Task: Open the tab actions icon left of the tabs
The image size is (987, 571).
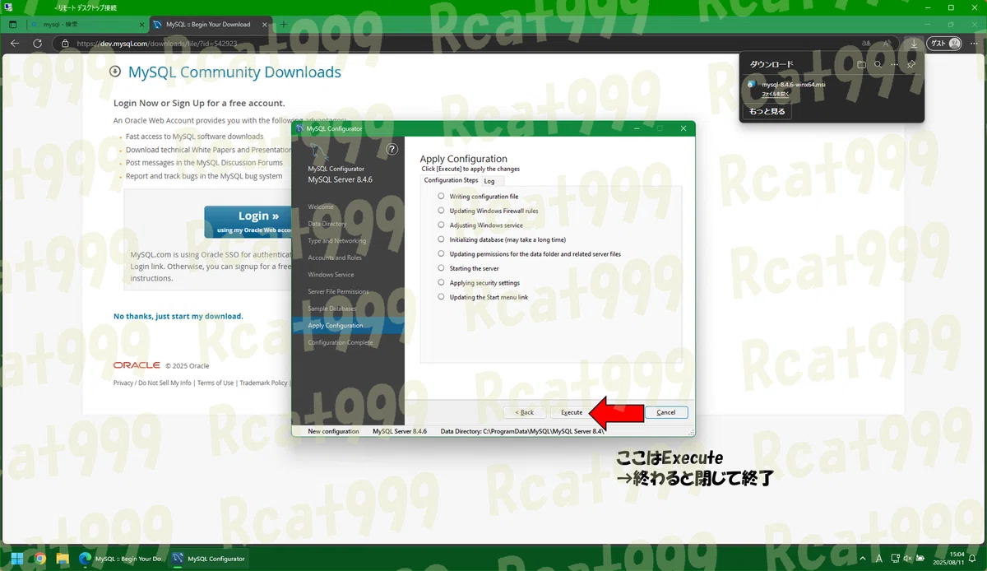Action: [13, 25]
